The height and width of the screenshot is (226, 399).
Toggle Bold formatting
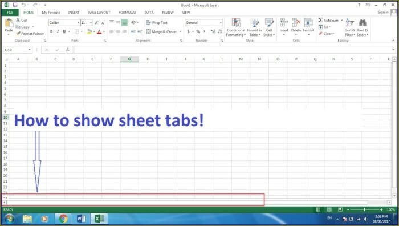tap(51, 31)
